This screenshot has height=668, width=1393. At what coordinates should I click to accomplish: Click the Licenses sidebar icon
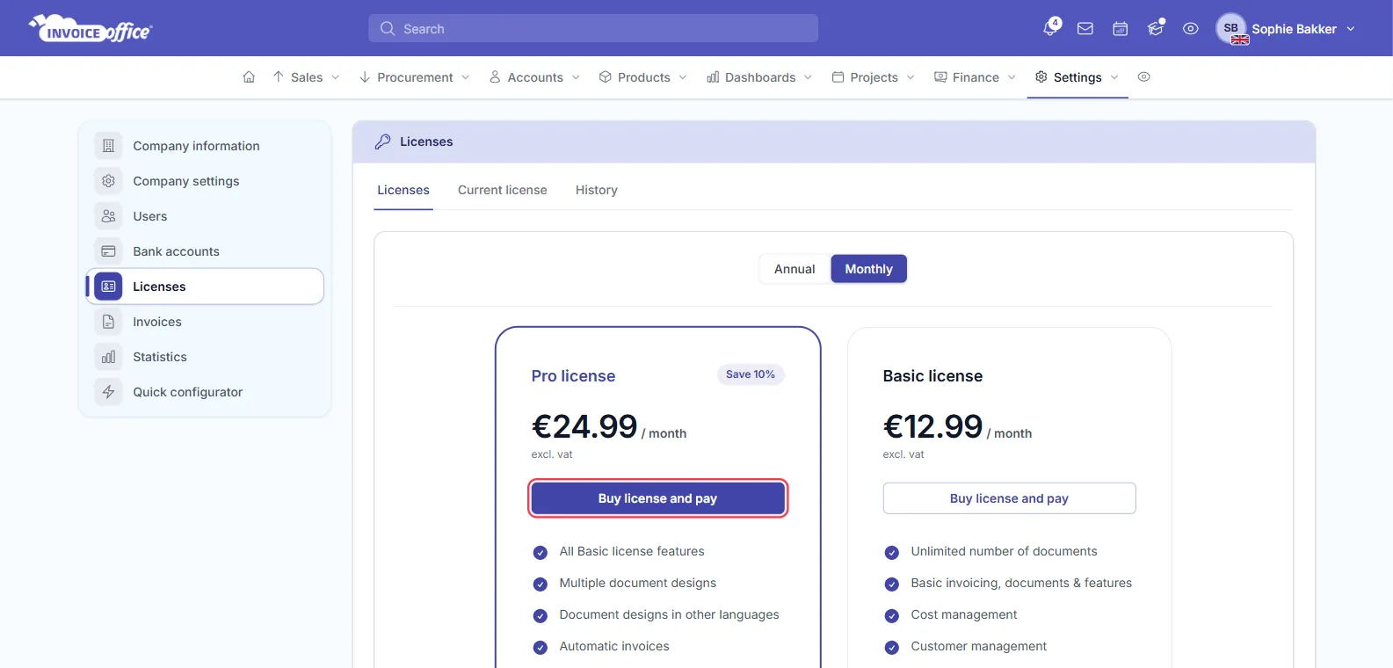click(108, 287)
